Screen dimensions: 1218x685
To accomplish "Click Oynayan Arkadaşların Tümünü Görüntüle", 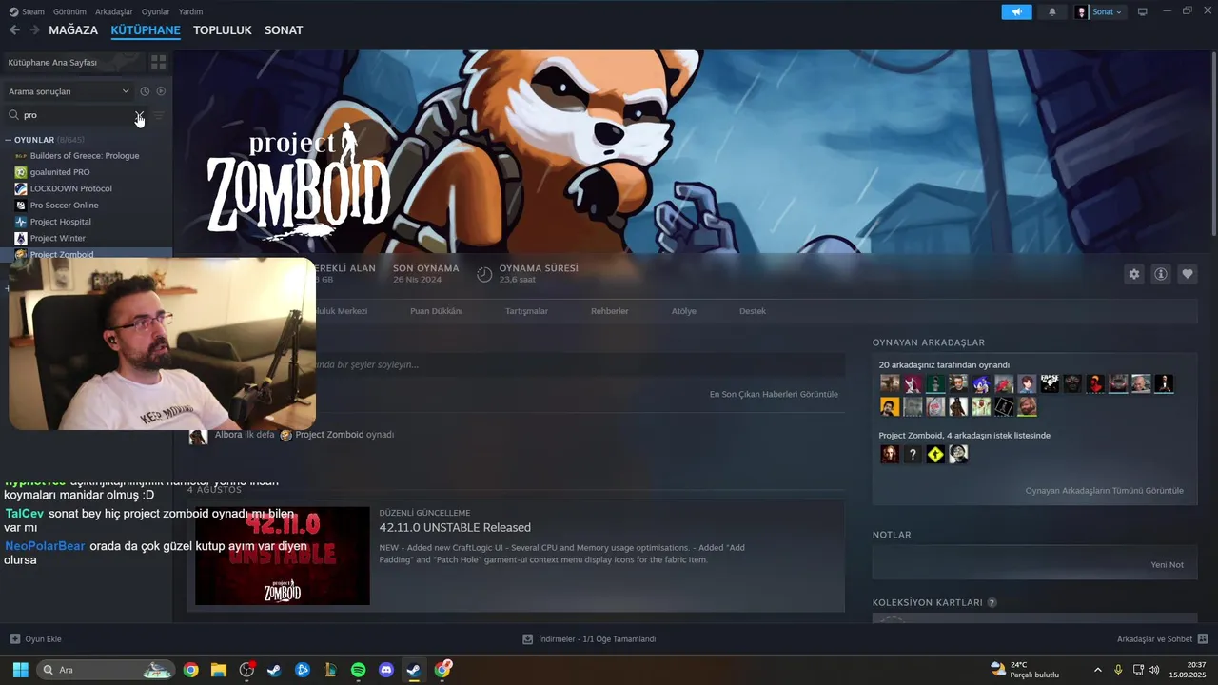I will click(x=1105, y=491).
